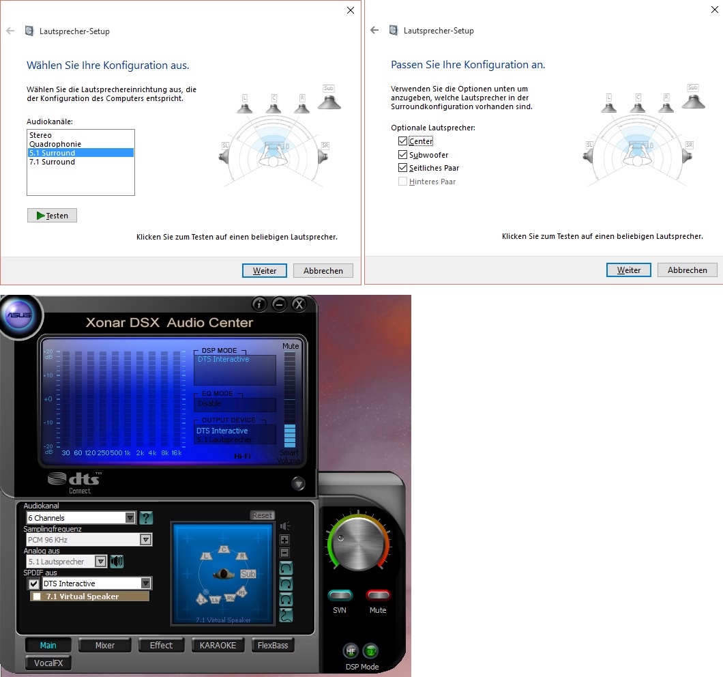This screenshot has height=677, width=723.
Task: Click the manual path squiggle button
Action: click(x=286, y=615)
